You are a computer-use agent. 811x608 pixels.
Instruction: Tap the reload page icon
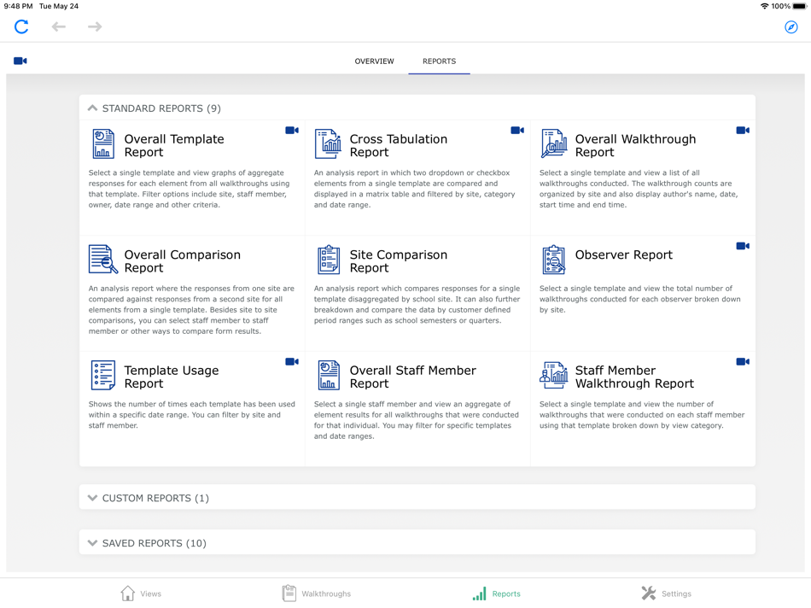pos(21,26)
